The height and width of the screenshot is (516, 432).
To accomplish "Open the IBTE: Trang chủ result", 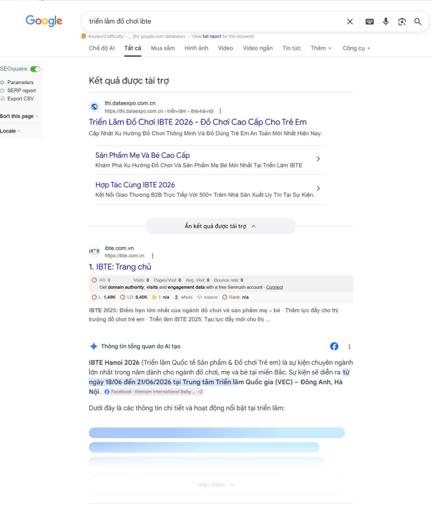I will pos(124,266).
